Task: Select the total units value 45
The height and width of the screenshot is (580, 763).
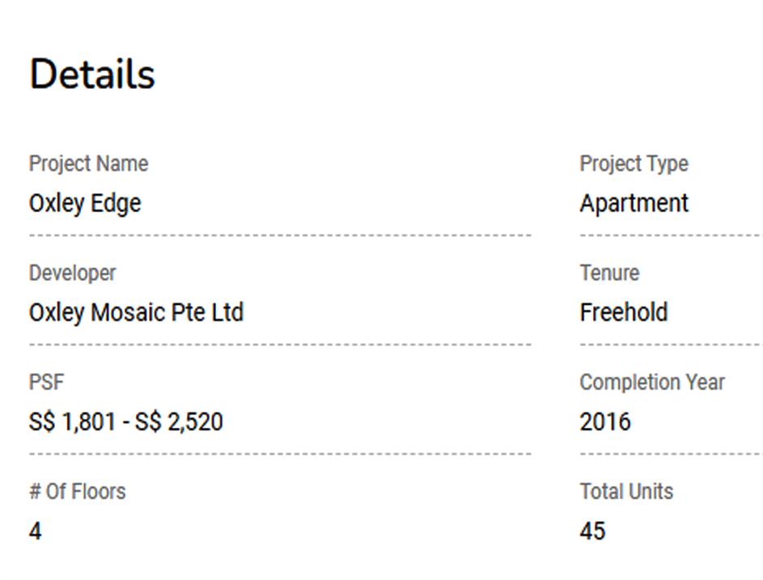Action: click(x=593, y=531)
